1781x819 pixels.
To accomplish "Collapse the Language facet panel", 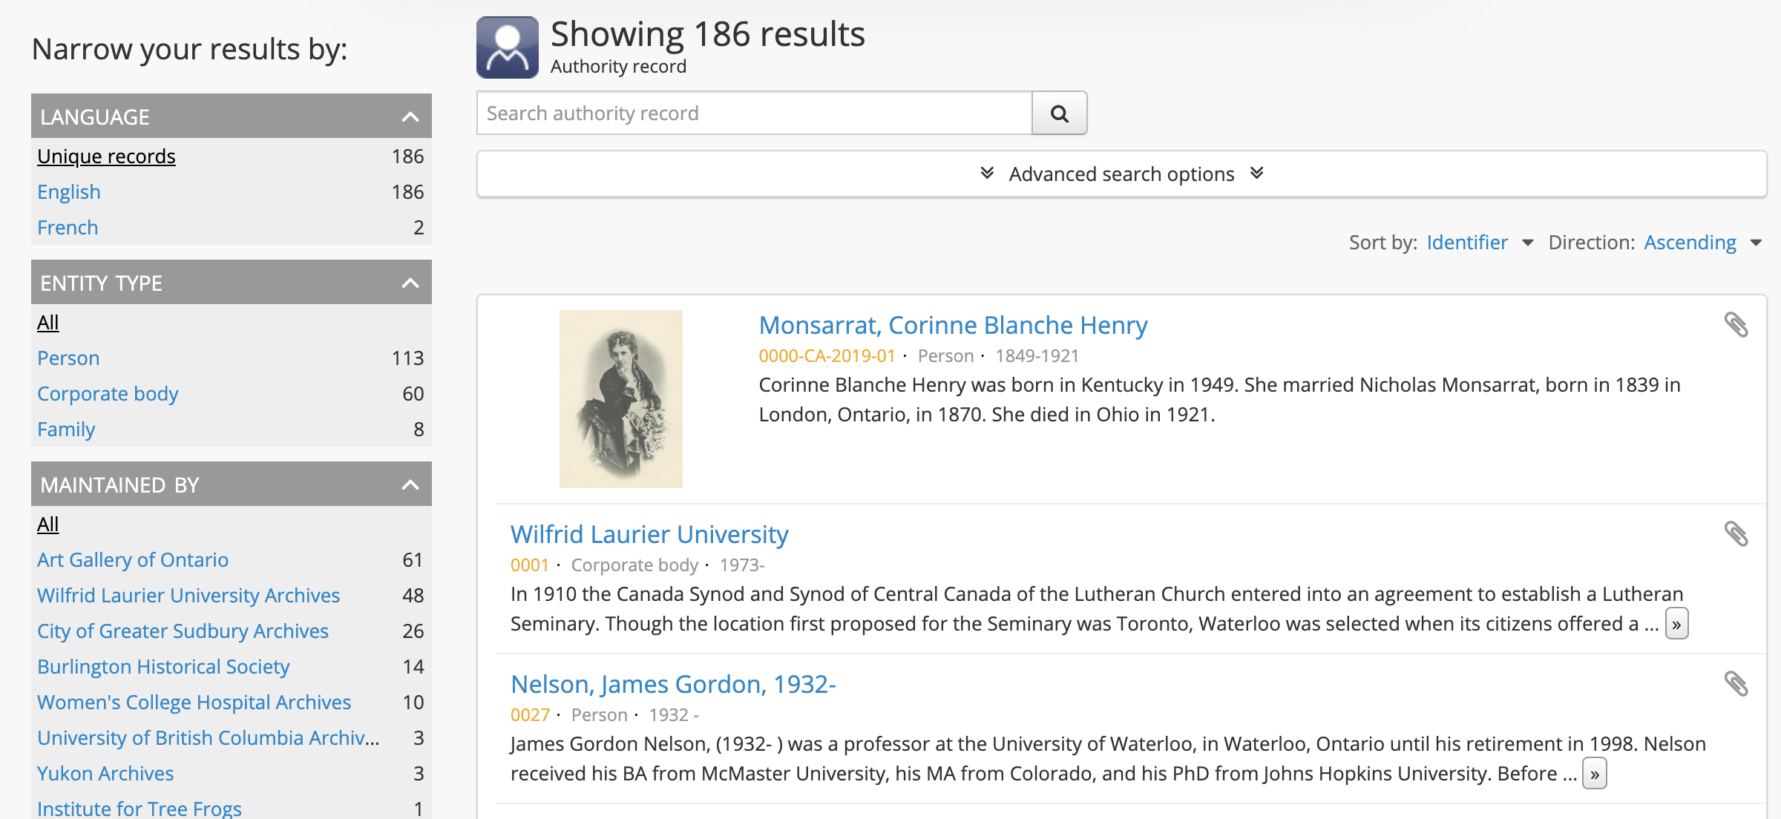I will (410, 117).
